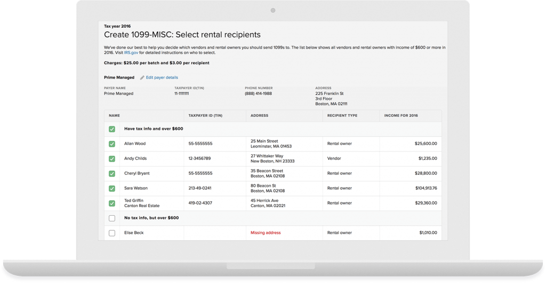Viewport: 546px width, 283px height.
Task: Uncheck the Andy Childs checkbox
Action: 112,159
